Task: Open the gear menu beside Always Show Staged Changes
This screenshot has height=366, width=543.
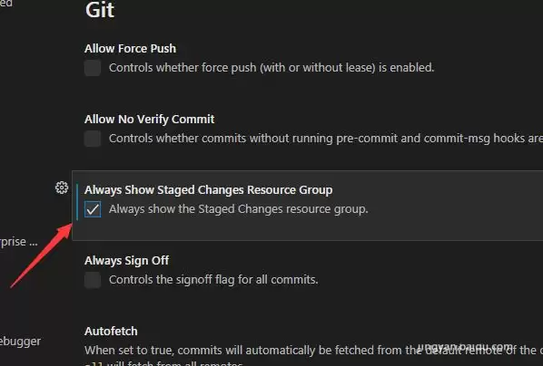Action: tap(62, 188)
